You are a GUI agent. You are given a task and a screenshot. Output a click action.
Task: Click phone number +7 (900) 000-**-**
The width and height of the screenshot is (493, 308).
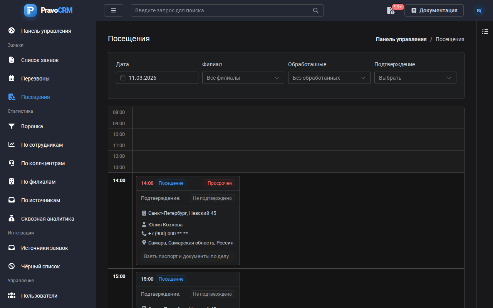pyautogui.click(x=168, y=234)
